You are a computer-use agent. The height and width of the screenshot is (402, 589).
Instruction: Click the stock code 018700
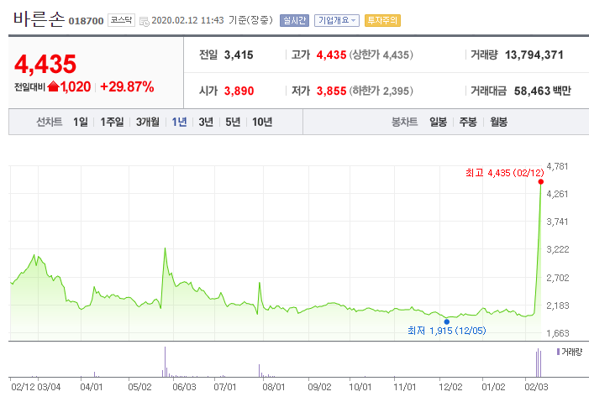pyautogui.click(x=86, y=21)
